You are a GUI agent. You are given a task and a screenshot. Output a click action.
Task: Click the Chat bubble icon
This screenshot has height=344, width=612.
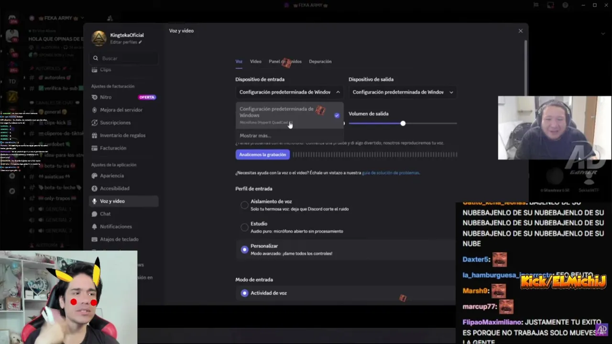point(95,214)
